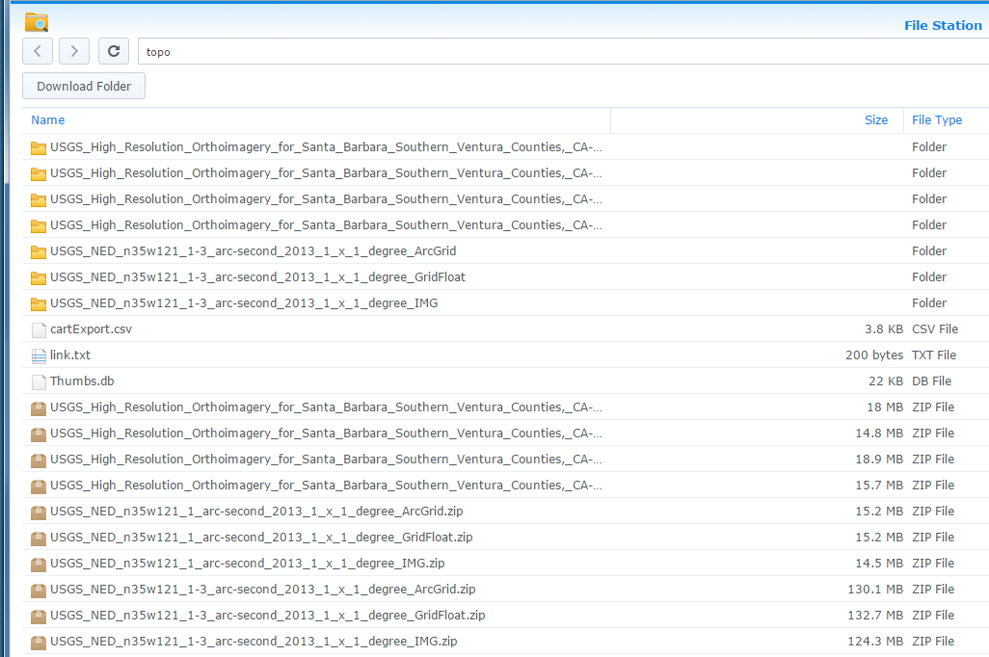Click the folder icon beside USGS_NED ArcGrid folder
Screen dimensions: 989x657
point(39,250)
